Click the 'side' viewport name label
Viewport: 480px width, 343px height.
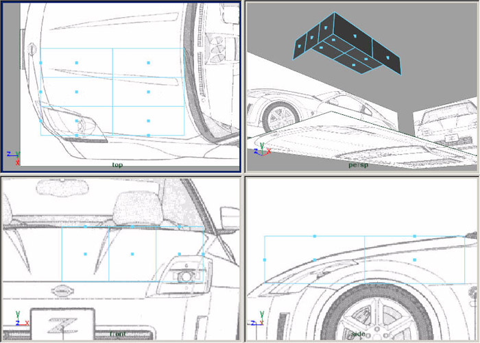point(358,334)
